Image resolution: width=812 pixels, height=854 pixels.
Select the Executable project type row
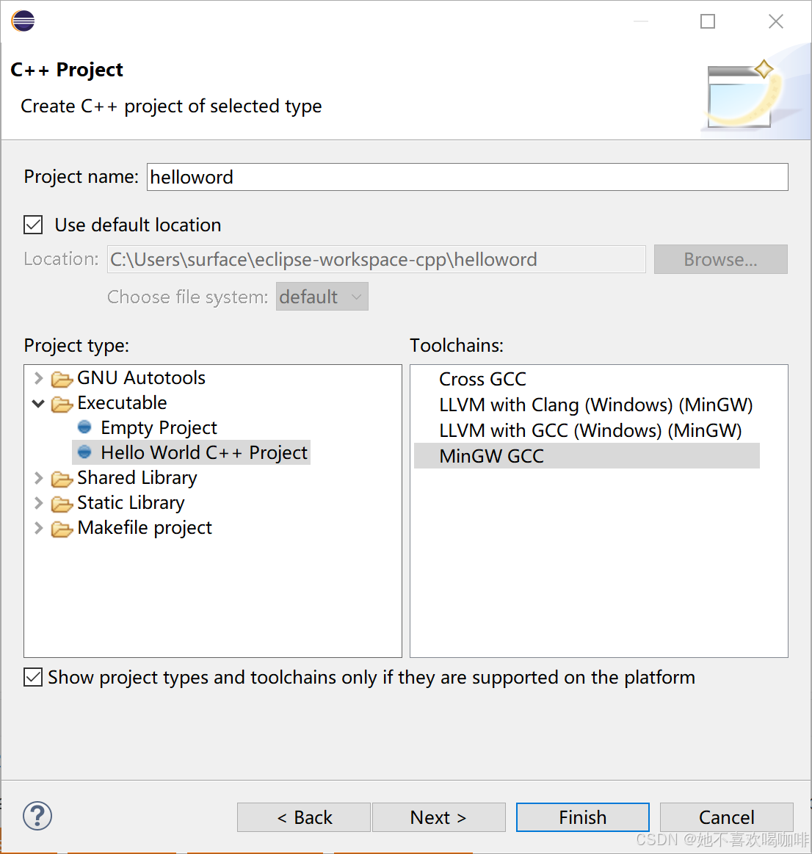122,402
